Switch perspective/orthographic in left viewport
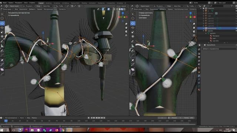This screenshot has width=237, height=133. click(126, 35)
